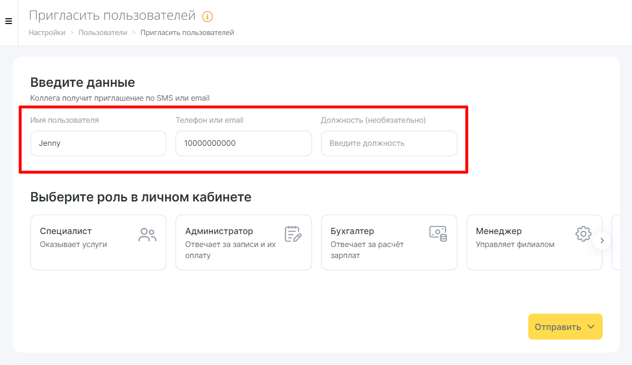632x365 pixels.
Task: Click the Администратор notepad icon
Action: tap(293, 234)
